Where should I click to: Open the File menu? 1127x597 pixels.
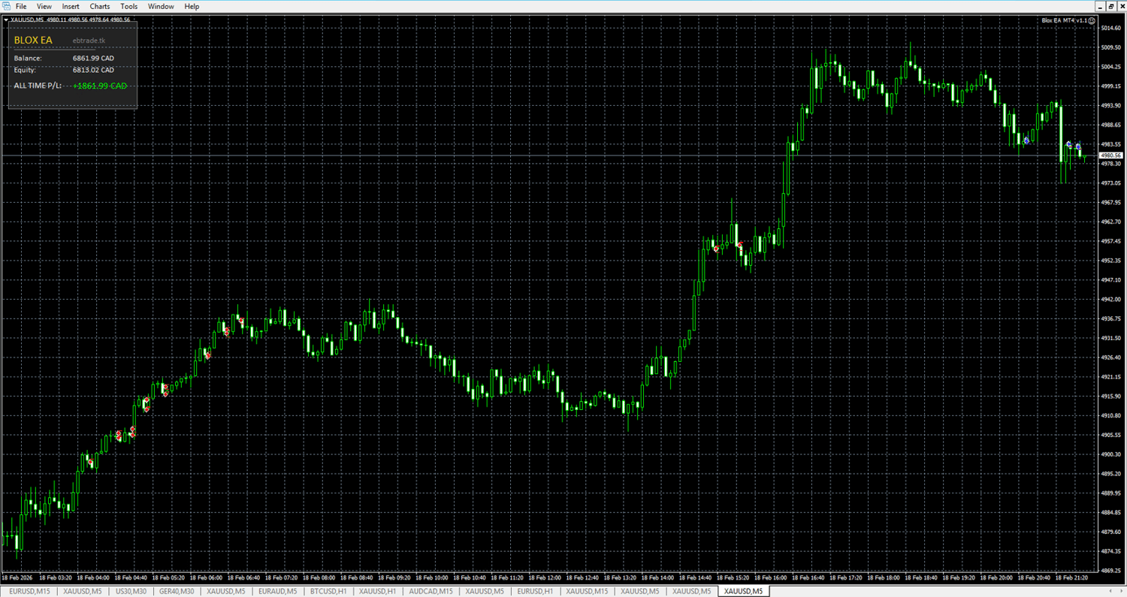coord(21,6)
